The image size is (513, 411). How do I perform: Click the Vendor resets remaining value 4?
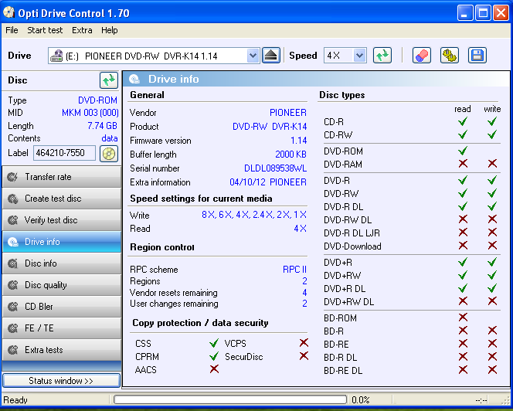click(x=304, y=292)
